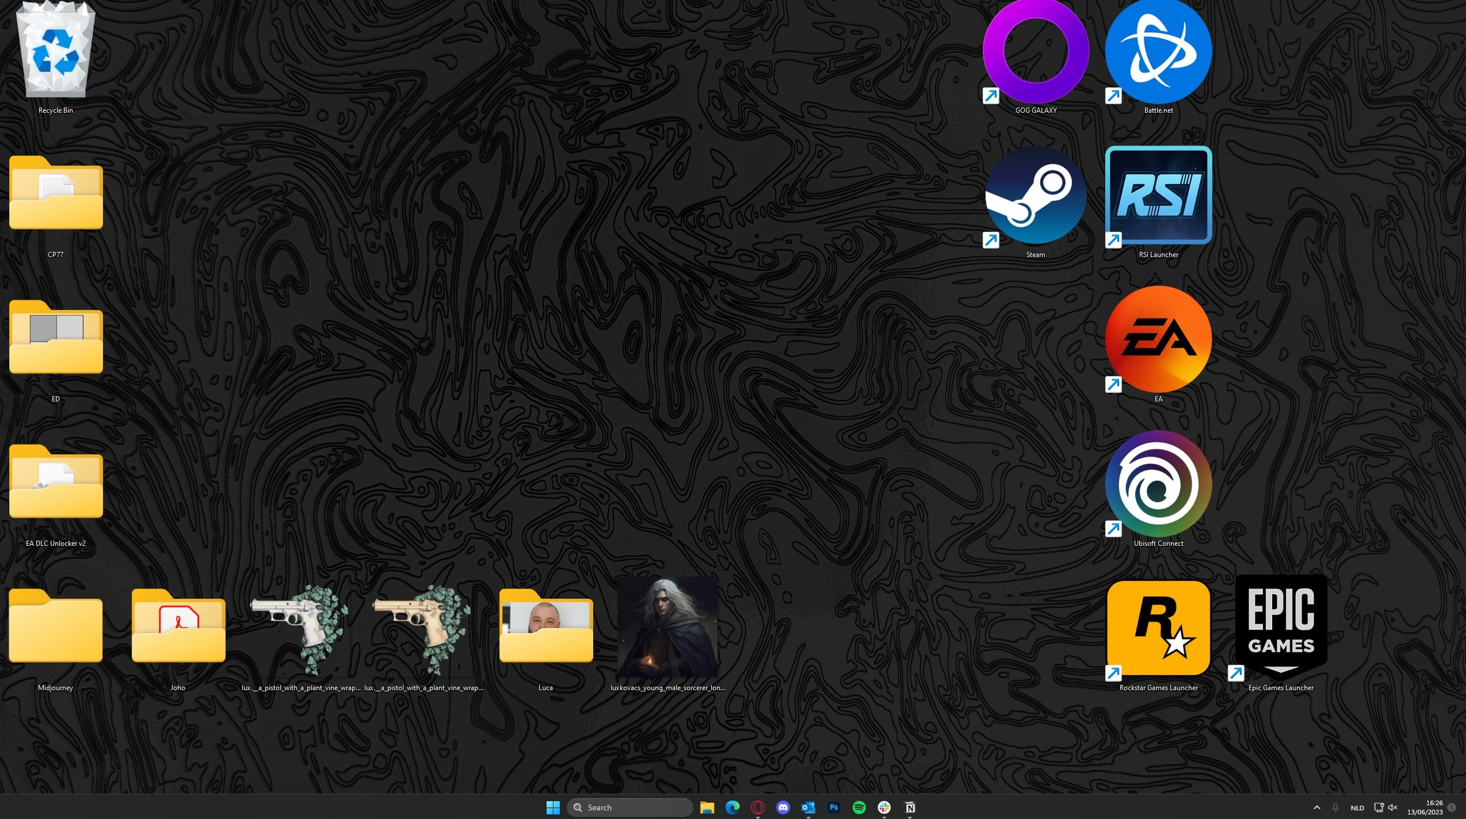Select the silver pistol with vine image file
1466x819 pixels.
click(x=300, y=629)
